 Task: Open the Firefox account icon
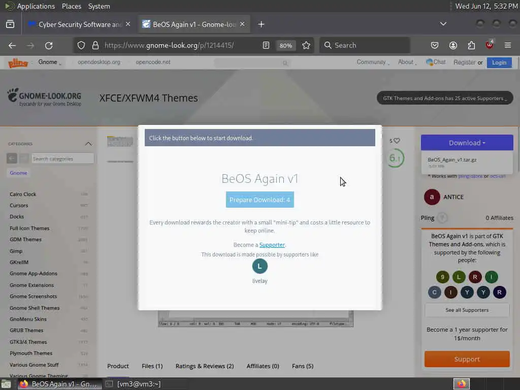[x=453, y=45]
